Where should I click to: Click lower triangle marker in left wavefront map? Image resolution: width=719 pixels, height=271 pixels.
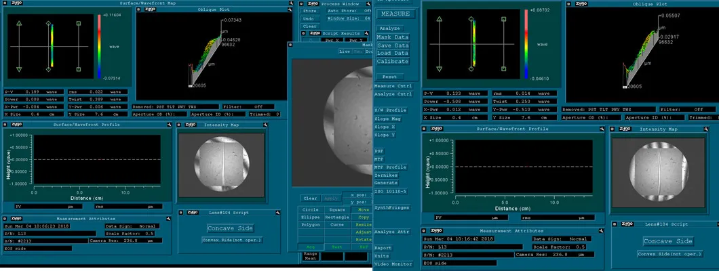pos(19,69)
